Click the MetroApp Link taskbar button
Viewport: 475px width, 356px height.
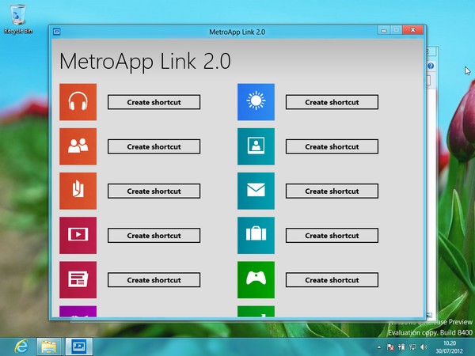pyautogui.click(x=78, y=347)
